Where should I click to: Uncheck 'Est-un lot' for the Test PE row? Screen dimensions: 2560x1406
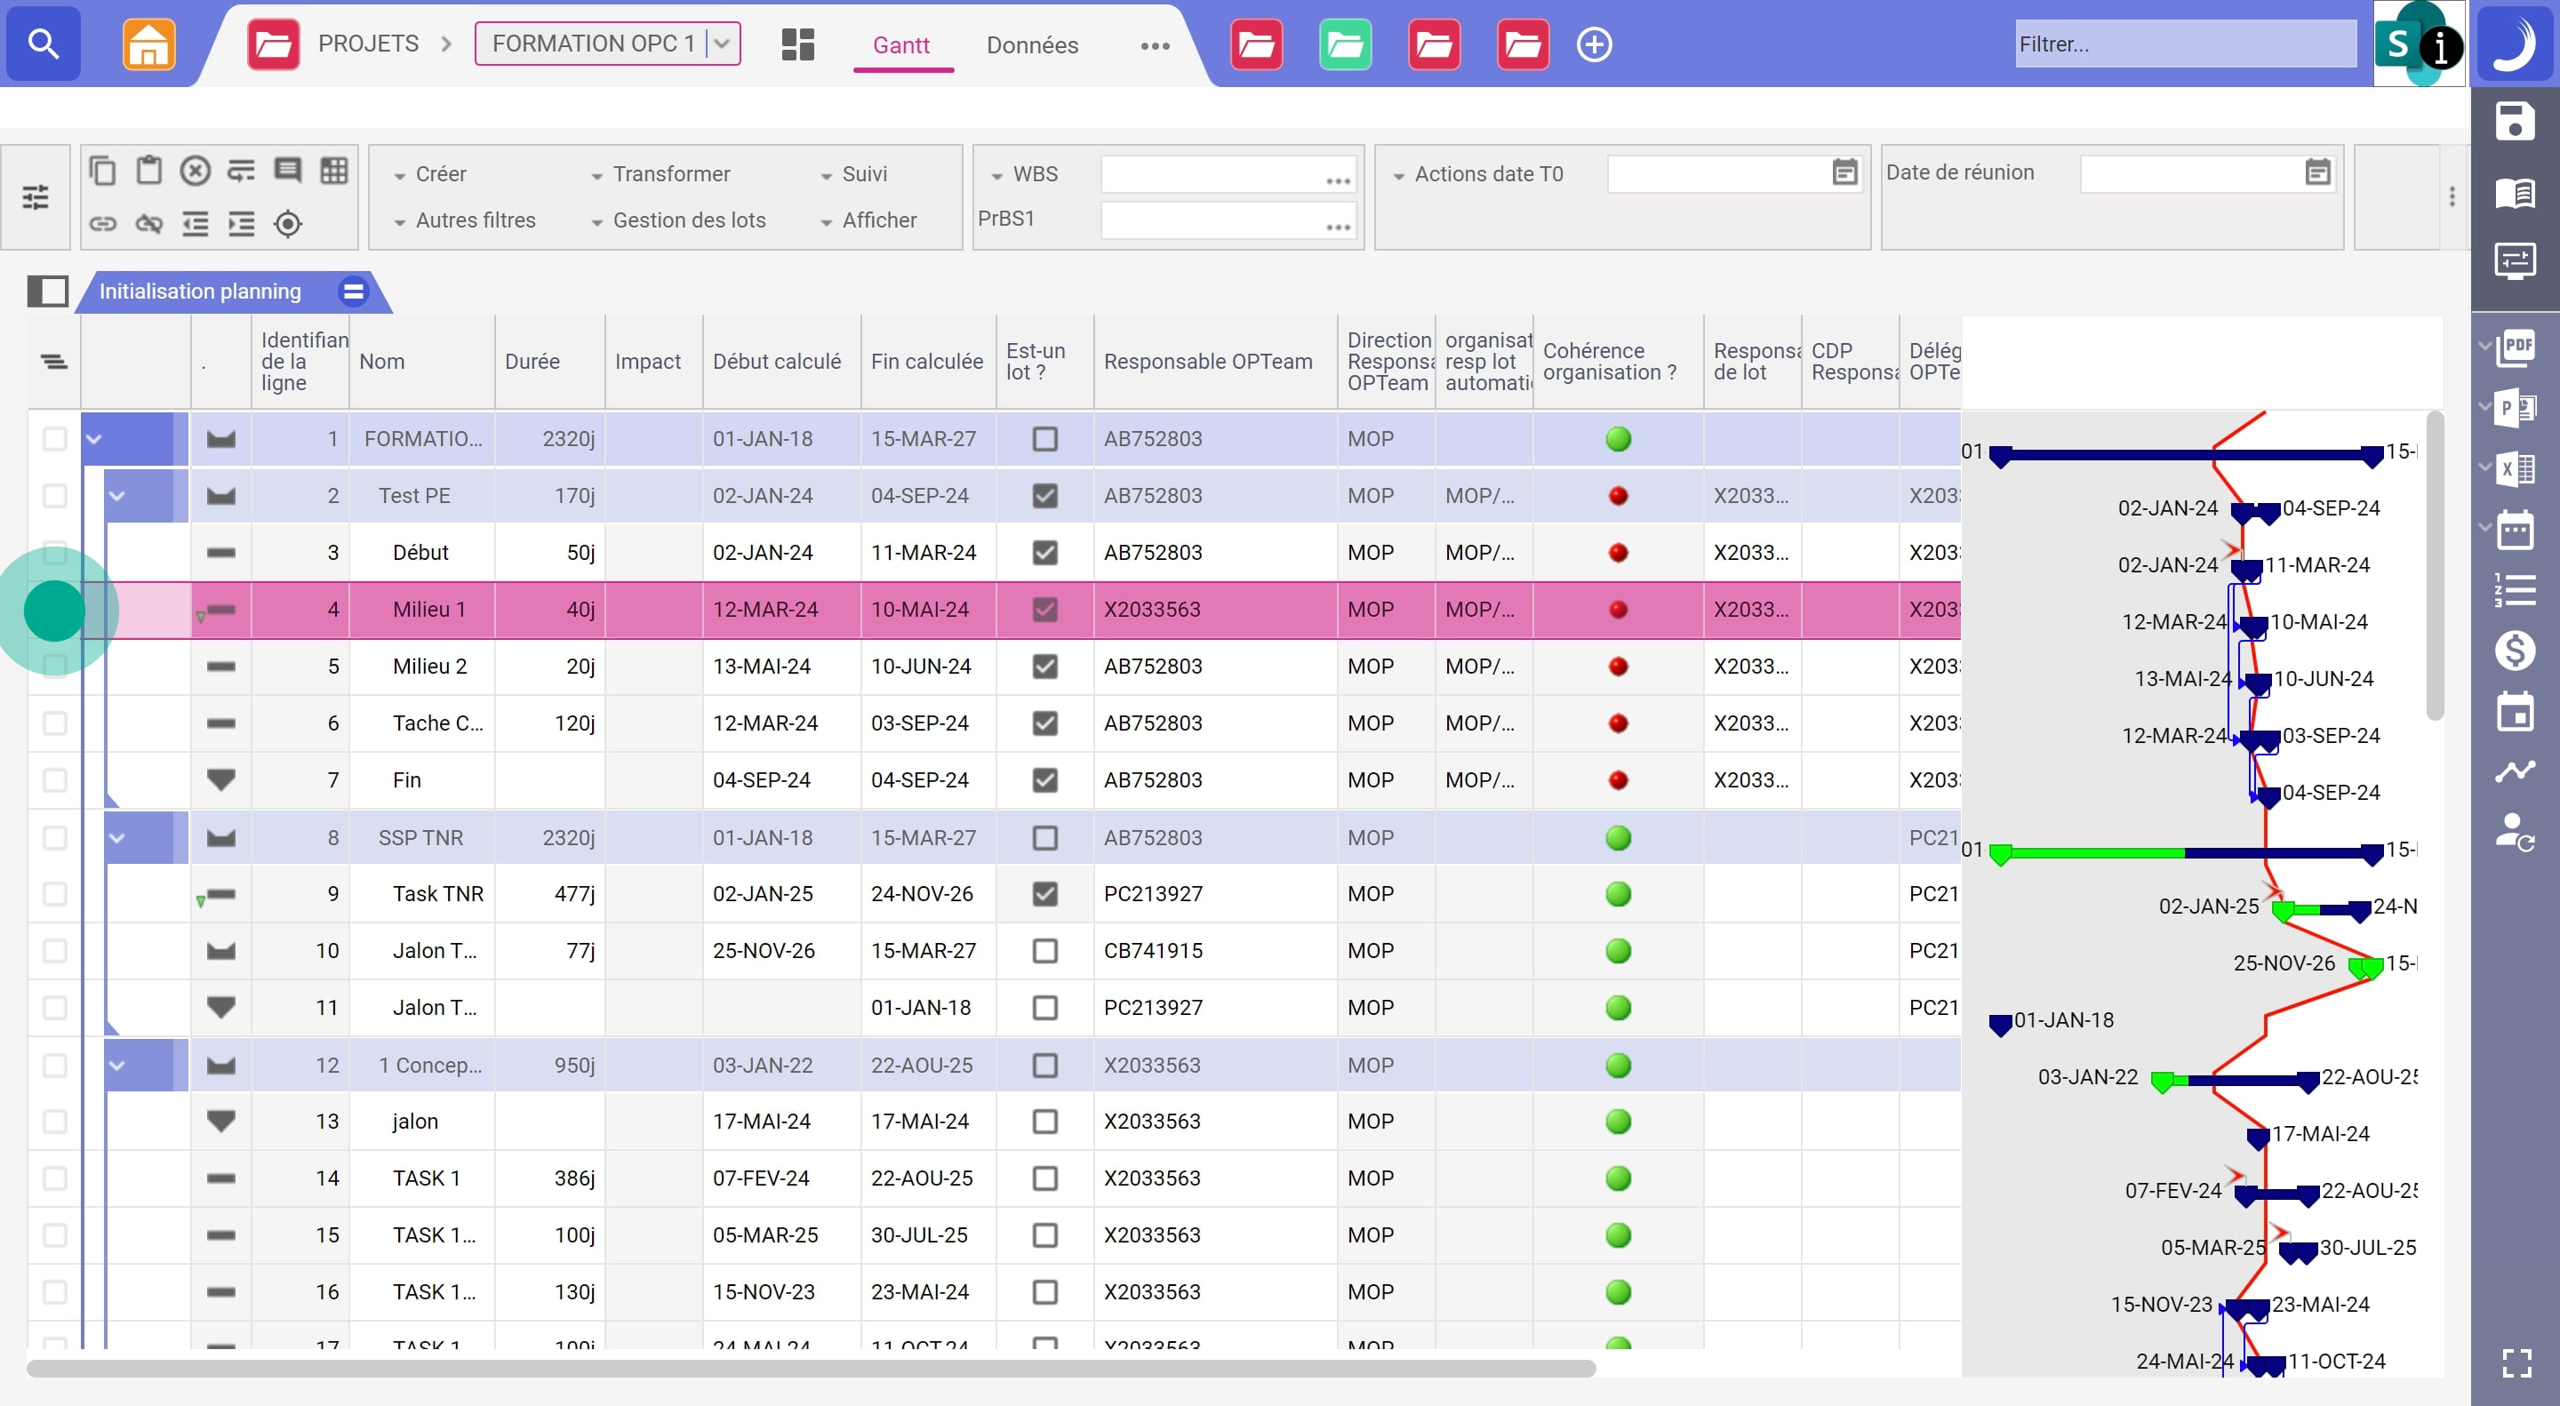click(1044, 495)
